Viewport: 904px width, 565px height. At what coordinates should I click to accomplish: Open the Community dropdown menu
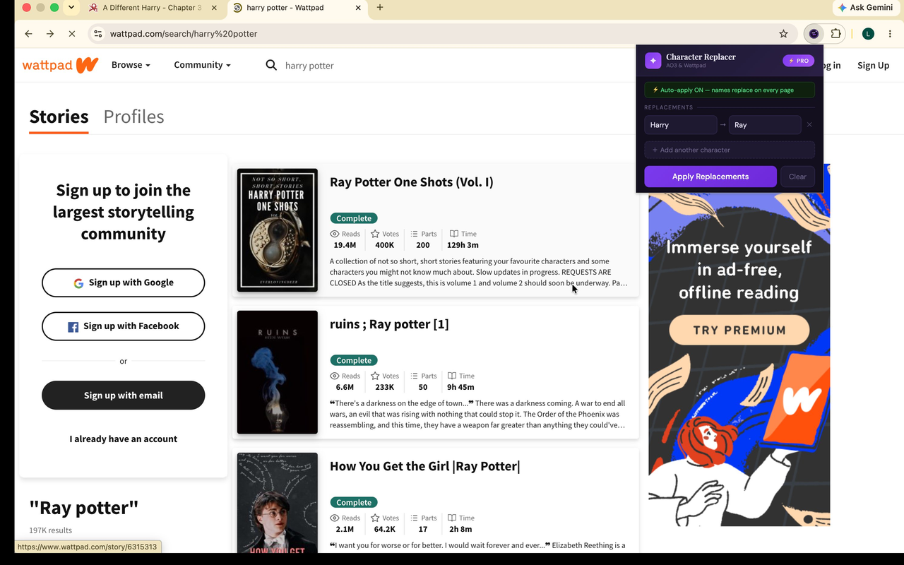click(x=203, y=65)
